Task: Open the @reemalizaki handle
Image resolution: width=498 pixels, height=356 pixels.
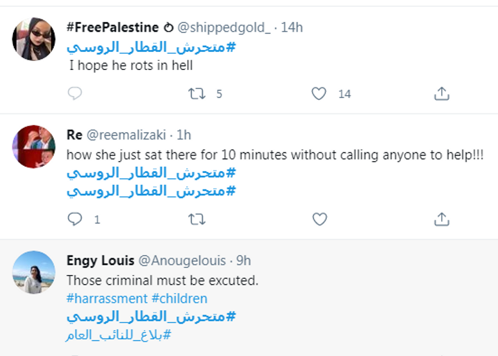Action: click(x=126, y=135)
